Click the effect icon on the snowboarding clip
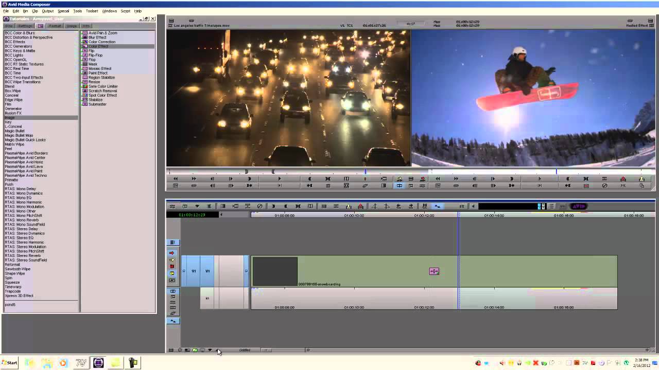Image resolution: width=659 pixels, height=370 pixels. (x=434, y=271)
